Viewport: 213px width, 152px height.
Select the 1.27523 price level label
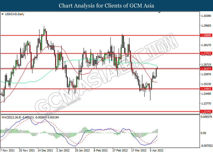(x=206, y=53)
